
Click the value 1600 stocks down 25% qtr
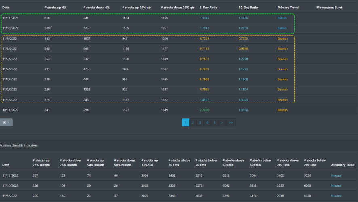pos(164,38)
